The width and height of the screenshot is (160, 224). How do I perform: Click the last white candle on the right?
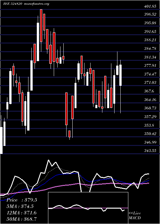pos(120,75)
